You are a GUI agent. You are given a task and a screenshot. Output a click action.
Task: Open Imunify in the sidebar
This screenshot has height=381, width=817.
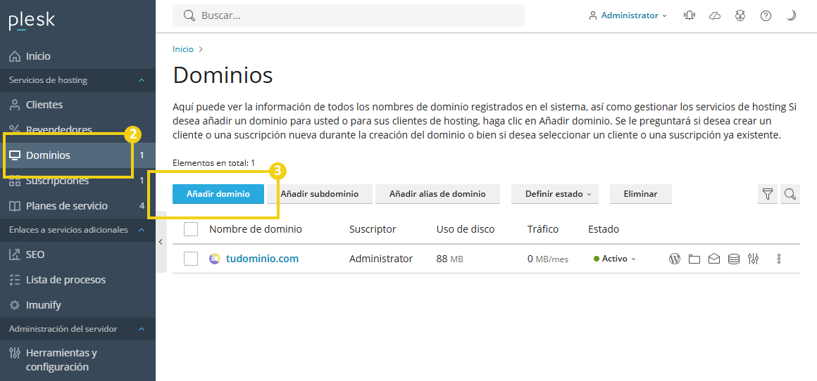click(x=77, y=304)
